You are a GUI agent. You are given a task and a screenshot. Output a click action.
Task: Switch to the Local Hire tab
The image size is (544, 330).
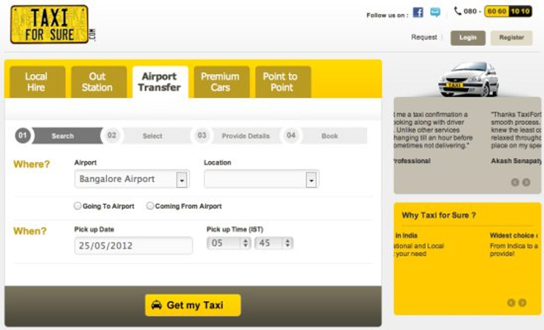36,81
